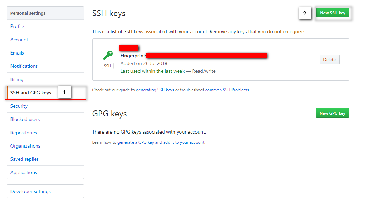Open Applications settings

tap(23, 172)
